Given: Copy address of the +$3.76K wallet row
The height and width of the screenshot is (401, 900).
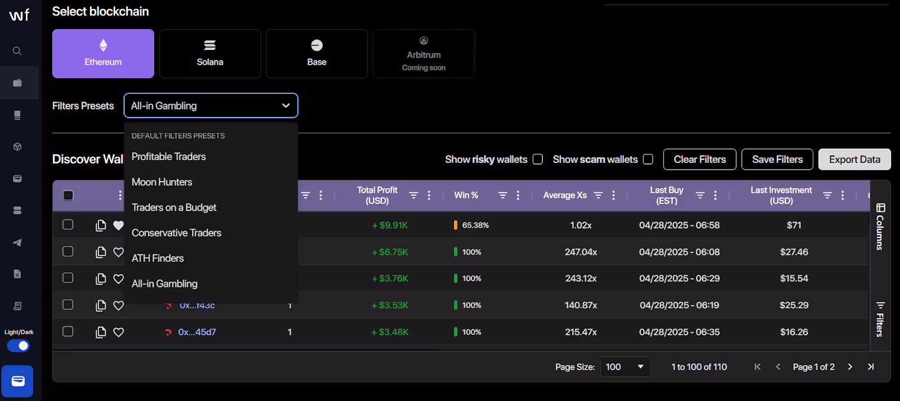Looking at the screenshot, I should [101, 279].
